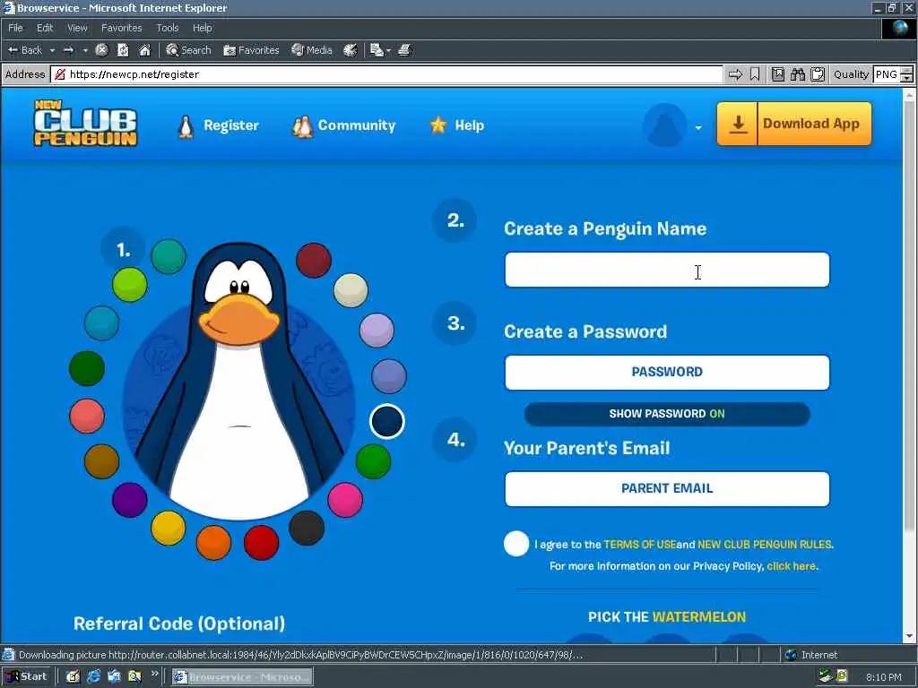Click the yellow system tray icon beside clock
Screen dimensions: 918x688
[842, 676]
